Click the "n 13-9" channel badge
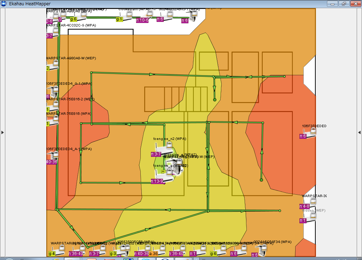Screen dimensions: 362x260 (x=157, y=181)
